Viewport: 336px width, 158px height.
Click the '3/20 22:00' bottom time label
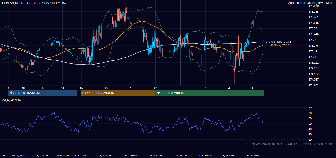tap(156, 156)
